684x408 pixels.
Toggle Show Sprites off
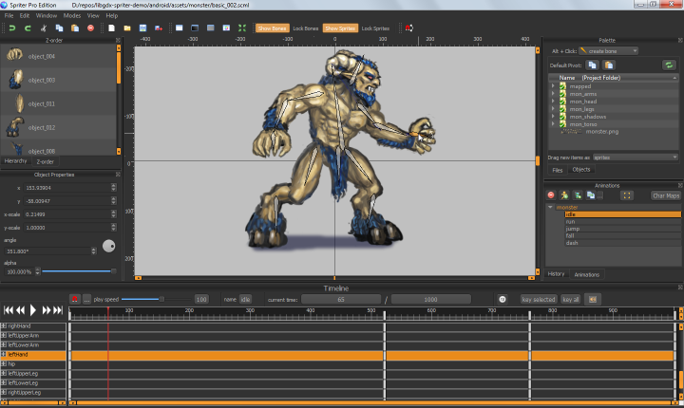point(340,28)
